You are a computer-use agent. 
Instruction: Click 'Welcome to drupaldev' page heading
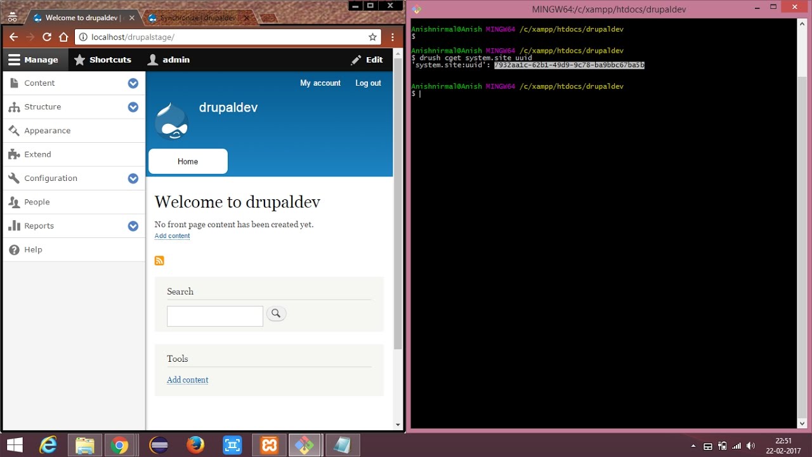click(x=237, y=202)
